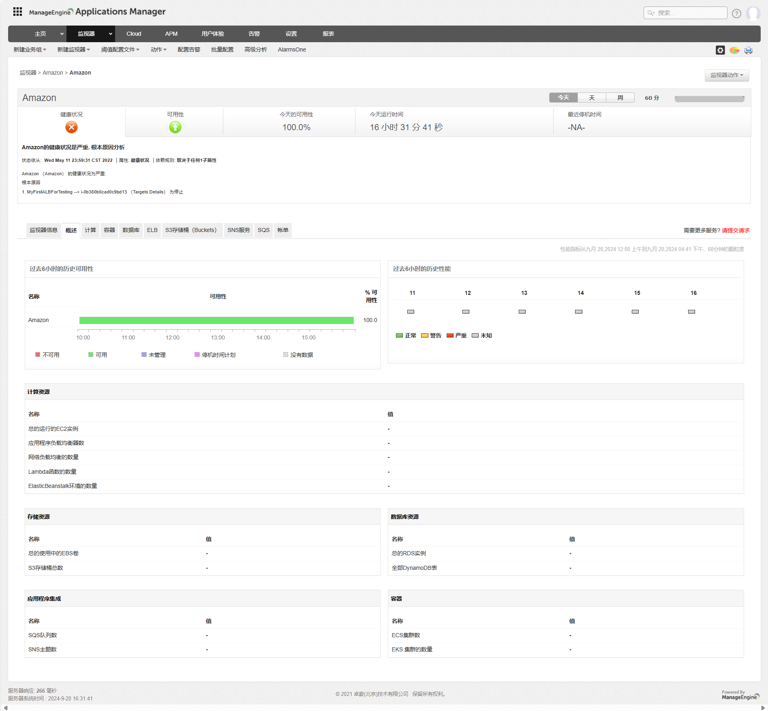Viewport: 768px width, 711px height.
Task: Click the 请提交请求 link
Action: (736, 230)
